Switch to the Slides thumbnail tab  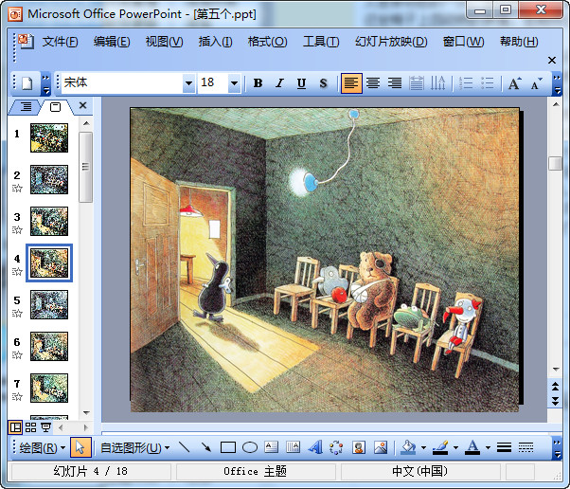pos(55,106)
